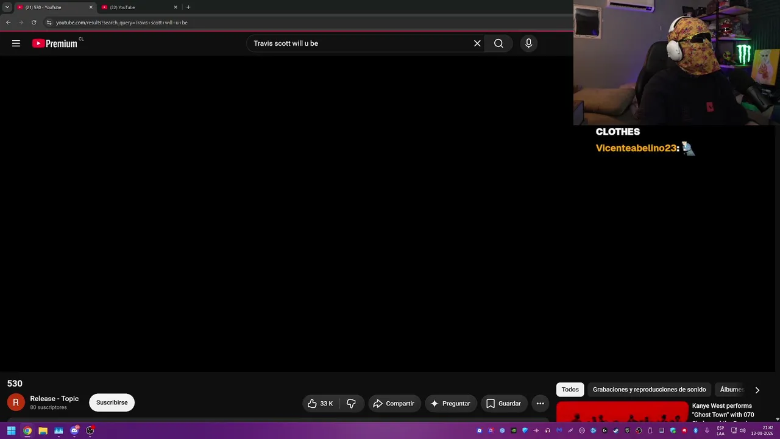The image size is (780, 439).
Task: Share the video via Compartir
Action: pyautogui.click(x=394, y=403)
